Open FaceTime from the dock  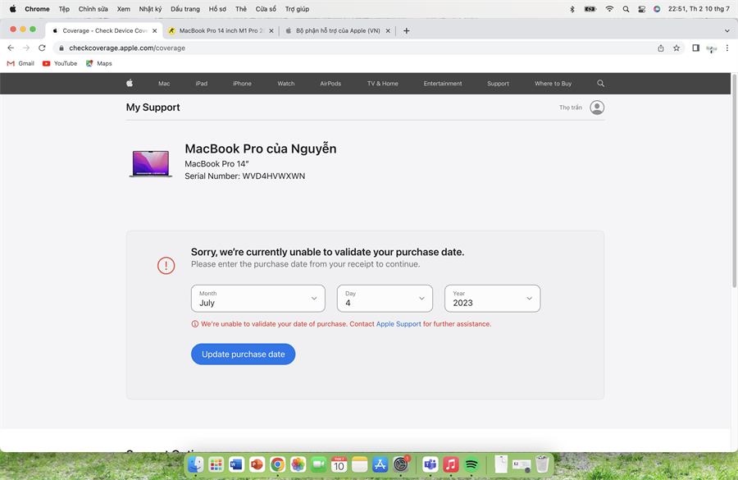(319, 464)
